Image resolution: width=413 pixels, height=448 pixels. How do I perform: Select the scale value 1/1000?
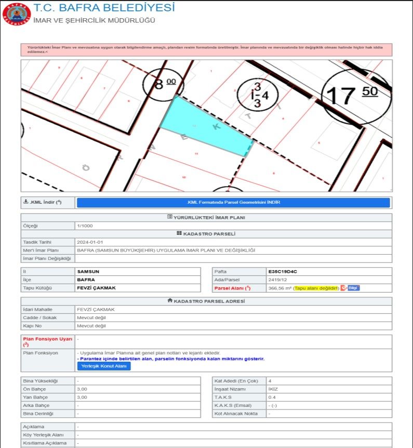pos(85,226)
